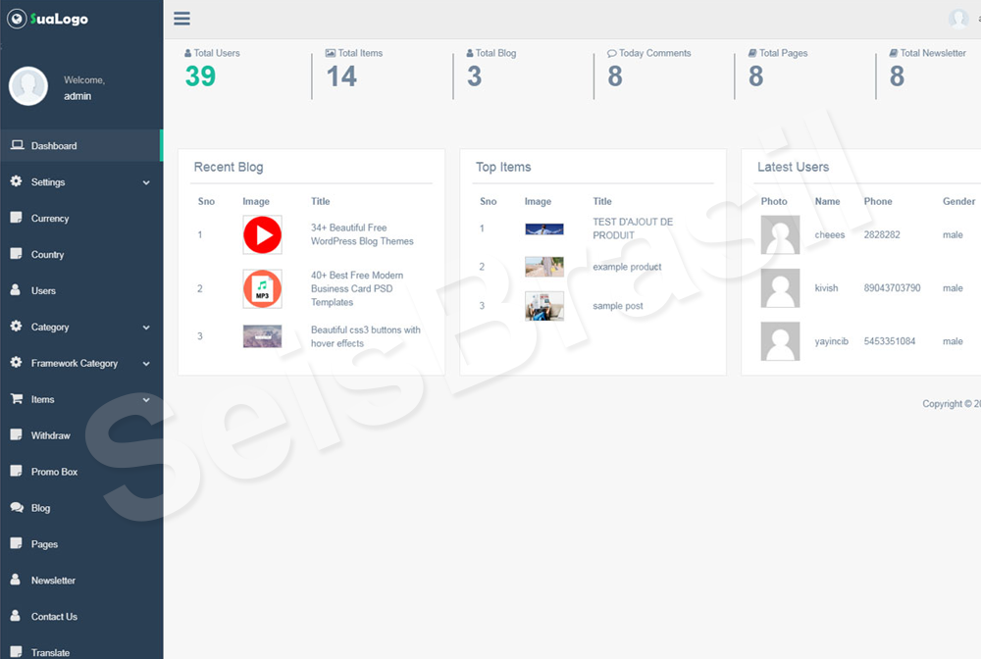The height and width of the screenshot is (659, 981).
Task: Open the Promo Box menu item
Action: pos(54,472)
